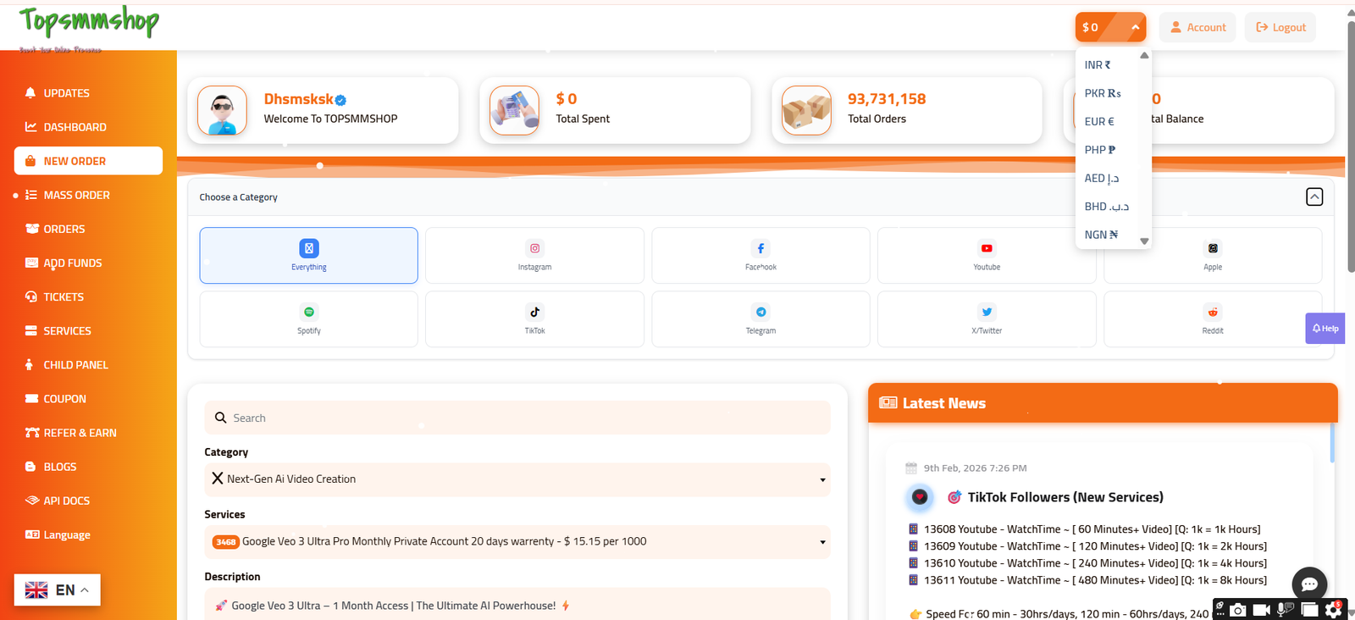Select the Apple category icon
The image size is (1355, 620).
click(x=1213, y=248)
